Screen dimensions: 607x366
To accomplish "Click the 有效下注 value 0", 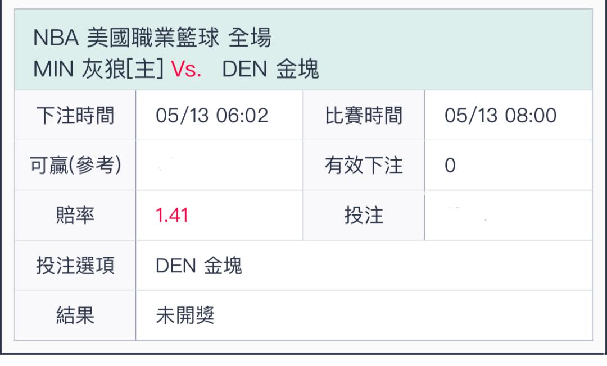I will tap(450, 166).
